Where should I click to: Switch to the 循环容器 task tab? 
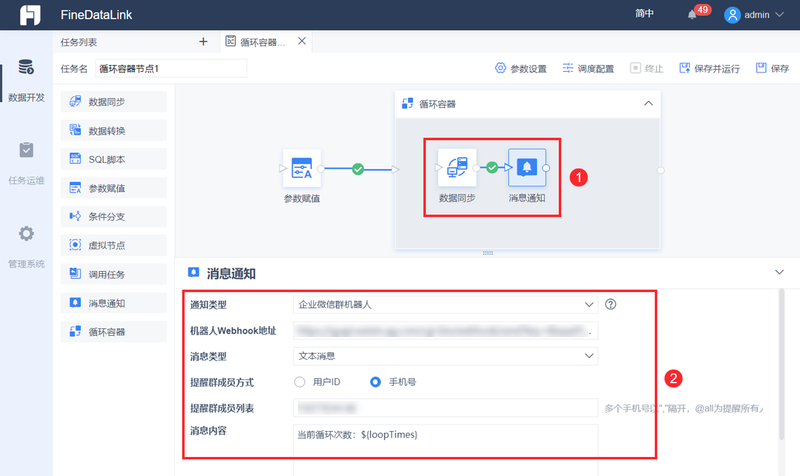(266, 42)
